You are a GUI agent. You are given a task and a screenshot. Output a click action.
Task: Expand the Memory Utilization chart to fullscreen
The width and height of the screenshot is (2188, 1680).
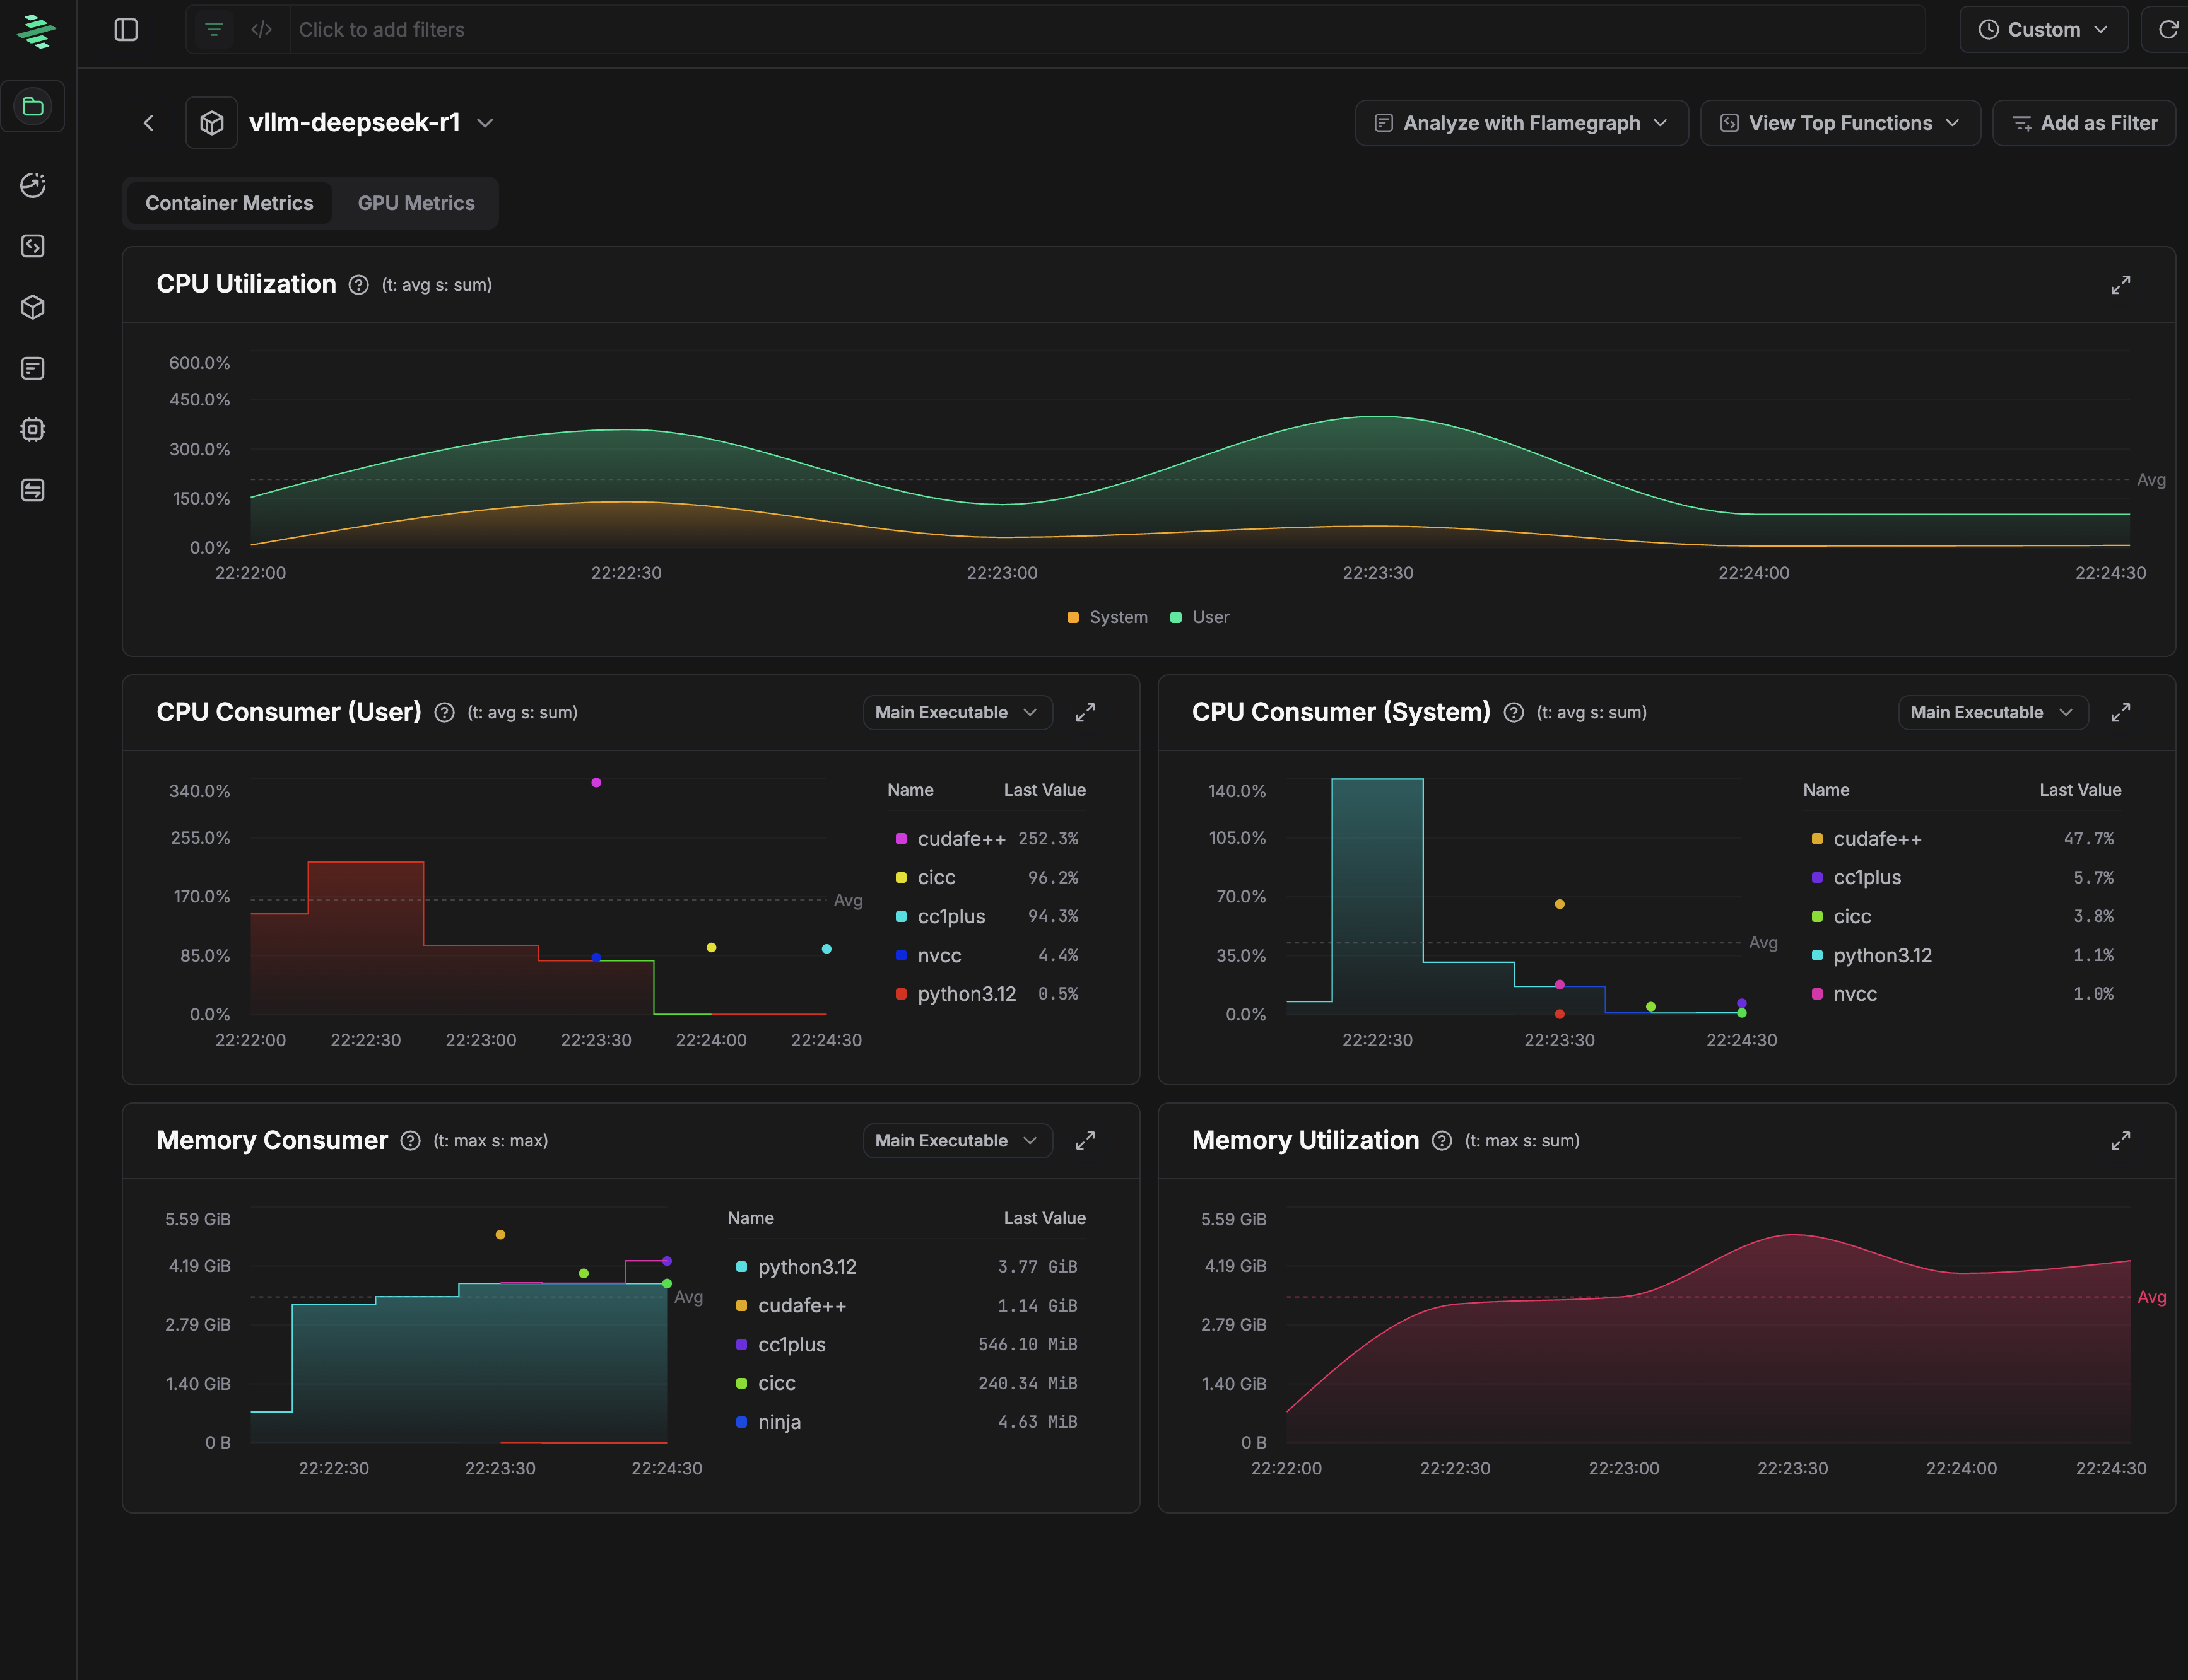pyautogui.click(x=2122, y=1140)
